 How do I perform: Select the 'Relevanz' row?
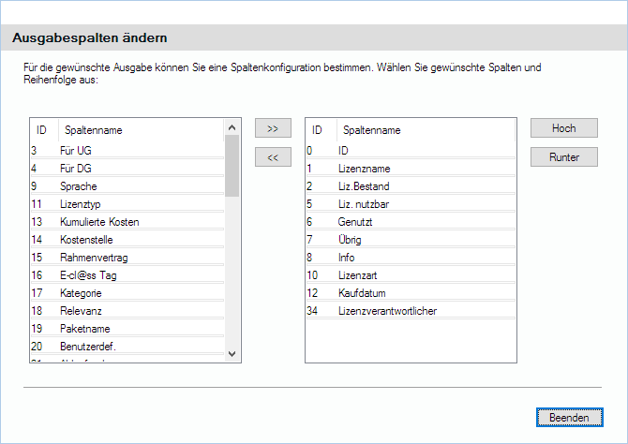[127, 311]
